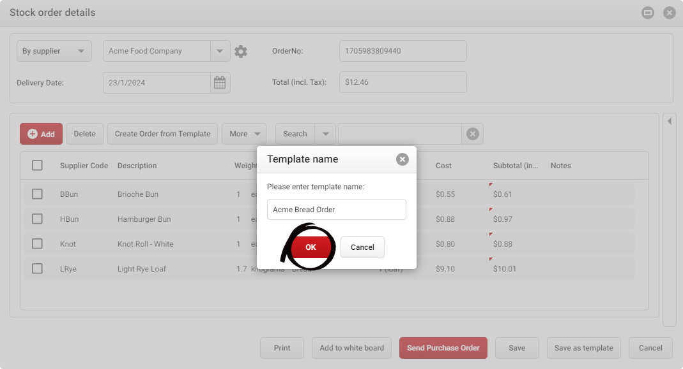This screenshot has height=369, width=683.
Task: Click the screen display icon in the title bar
Action: (x=647, y=12)
